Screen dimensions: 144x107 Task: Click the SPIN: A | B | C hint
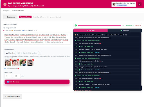coord(33,30)
